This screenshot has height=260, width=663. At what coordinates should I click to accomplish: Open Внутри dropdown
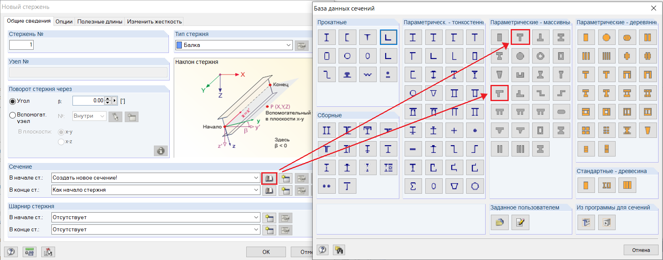tap(90, 116)
